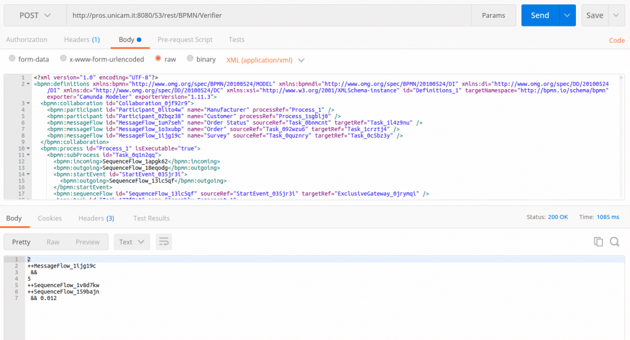This screenshot has width=630, height=340.
Task: Open search in response body icon
Action: pyautogui.click(x=615, y=242)
